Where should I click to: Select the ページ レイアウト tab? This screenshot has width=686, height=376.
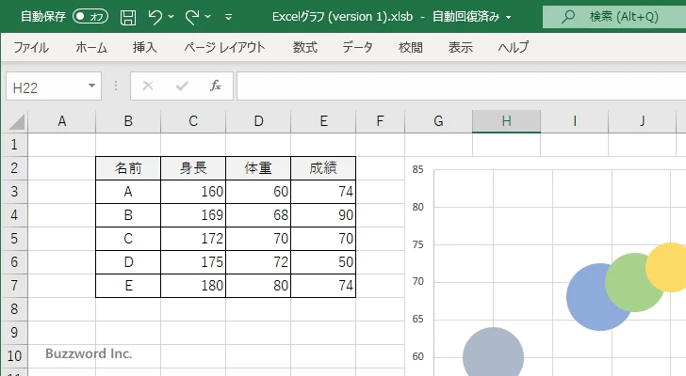pyautogui.click(x=224, y=47)
